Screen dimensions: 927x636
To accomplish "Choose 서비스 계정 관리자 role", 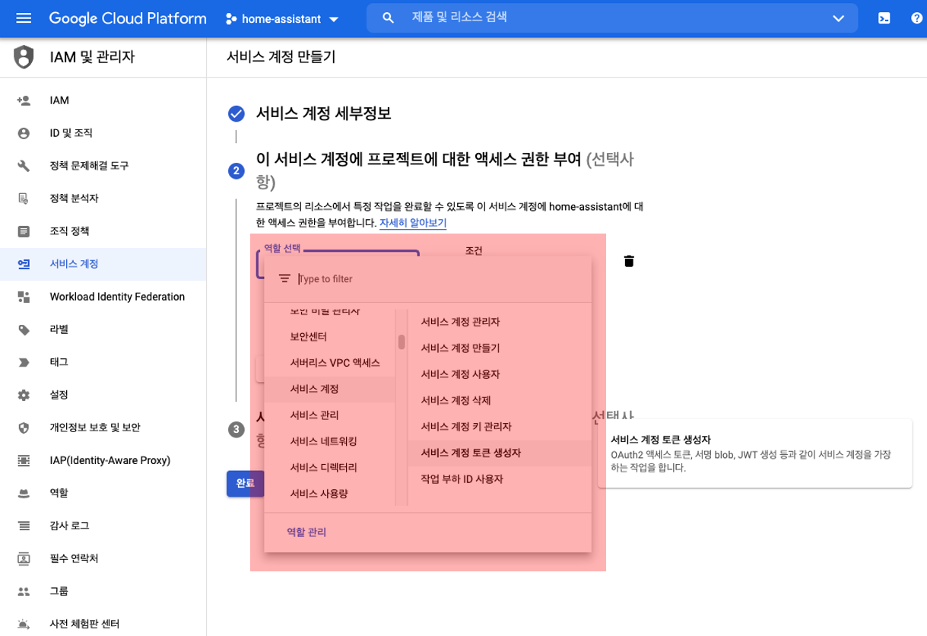I will coord(500,322).
